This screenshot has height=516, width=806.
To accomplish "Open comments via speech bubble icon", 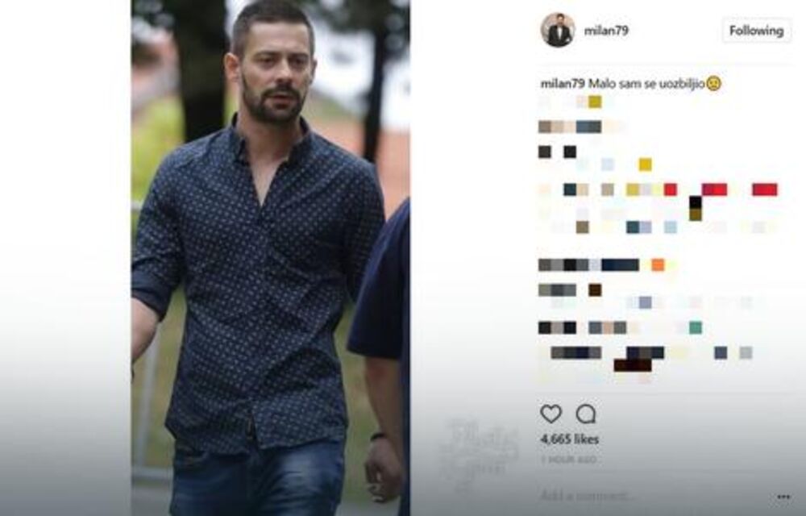I will click(x=585, y=414).
